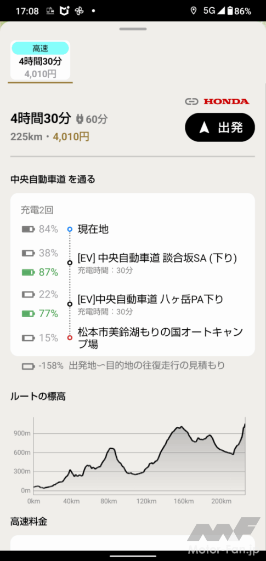Tap the location pin status bar icon

tap(194, 11)
